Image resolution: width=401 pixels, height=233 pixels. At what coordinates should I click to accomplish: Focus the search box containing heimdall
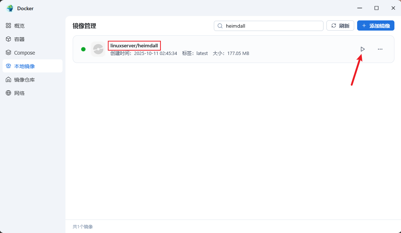(x=269, y=26)
